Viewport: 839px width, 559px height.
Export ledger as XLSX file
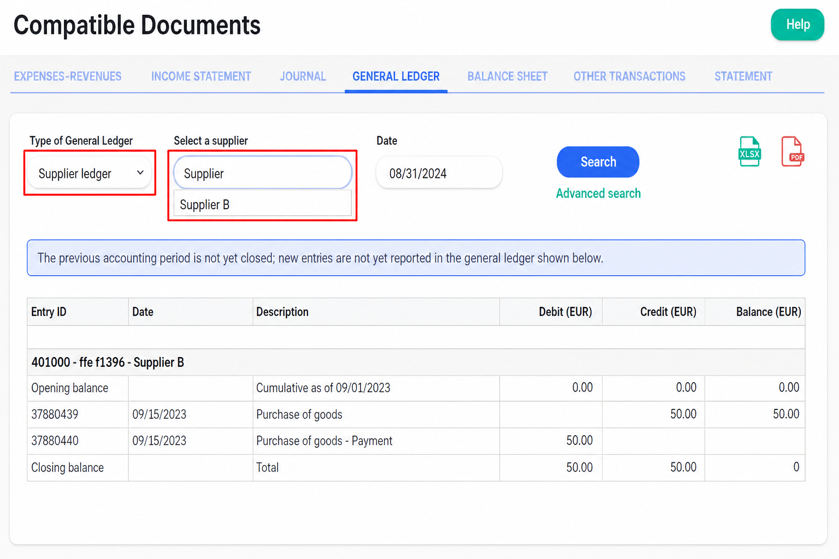749,151
